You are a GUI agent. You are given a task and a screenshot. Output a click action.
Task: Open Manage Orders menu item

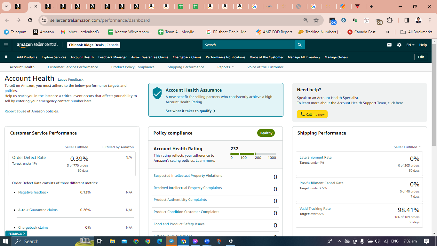[336, 57]
